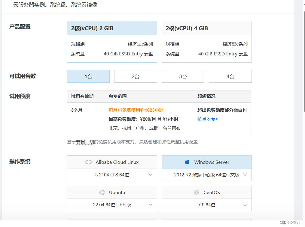
Task: Open the CentOS 7.9 64位 version dropdown
Action: coord(206,205)
